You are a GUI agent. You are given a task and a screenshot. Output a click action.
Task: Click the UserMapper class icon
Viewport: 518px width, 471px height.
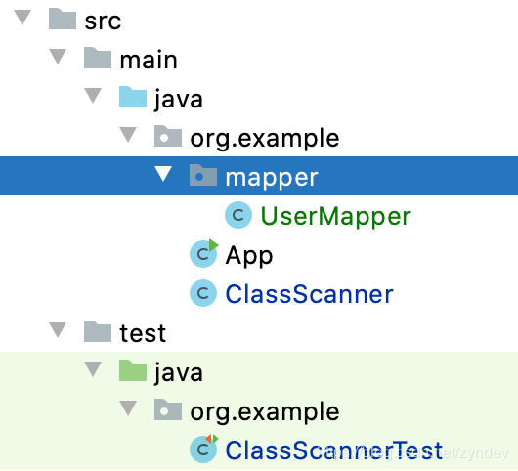click(238, 215)
